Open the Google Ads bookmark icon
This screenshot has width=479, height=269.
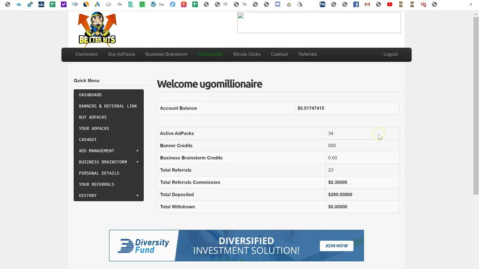pos(97,4)
